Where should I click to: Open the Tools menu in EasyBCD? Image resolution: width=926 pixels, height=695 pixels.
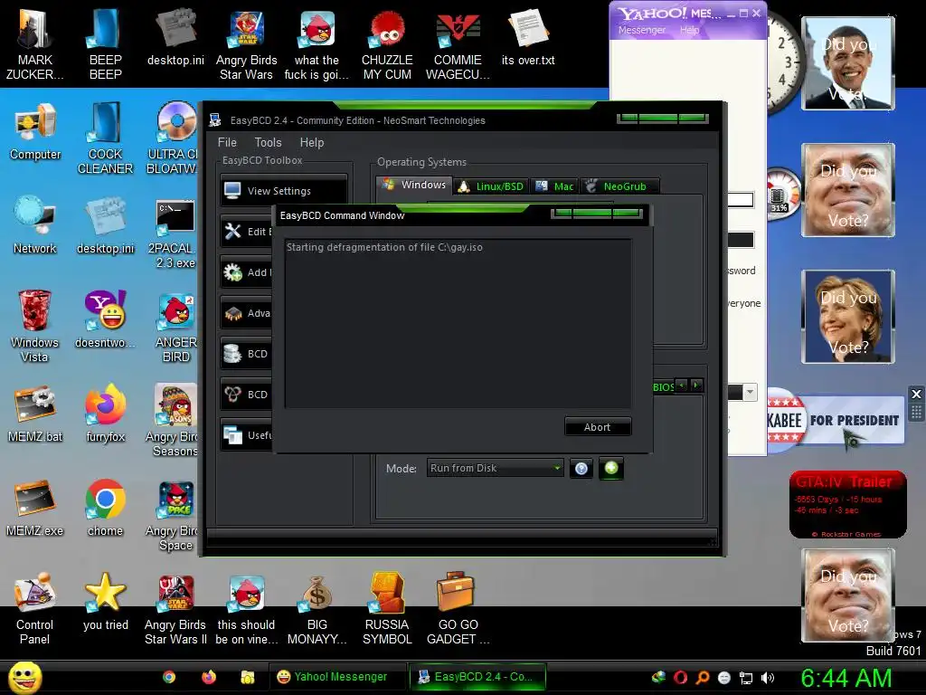pyautogui.click(x=268, y=142)
